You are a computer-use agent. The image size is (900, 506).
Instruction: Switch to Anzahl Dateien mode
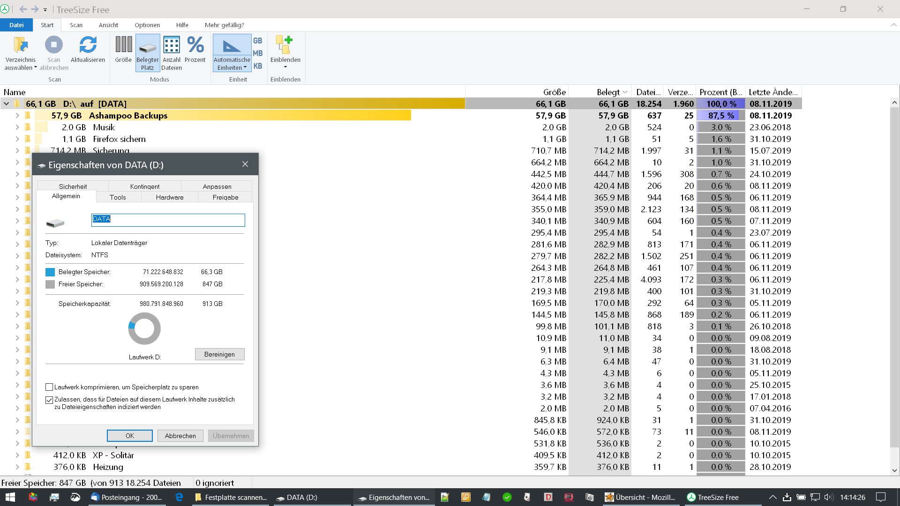tap(172, 45)
